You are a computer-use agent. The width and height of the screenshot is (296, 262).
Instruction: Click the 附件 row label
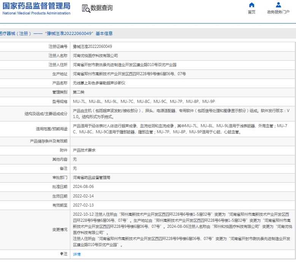[63, 150]
